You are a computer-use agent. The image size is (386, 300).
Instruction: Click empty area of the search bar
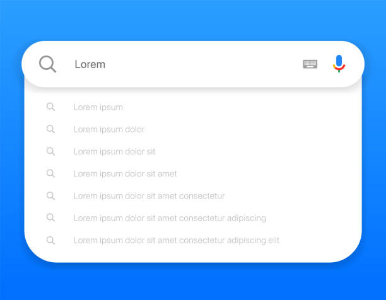[202, 64]
